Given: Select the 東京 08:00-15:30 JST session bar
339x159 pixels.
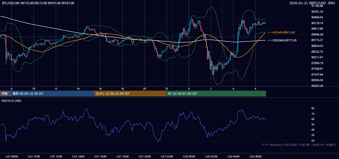Looking at the screenshot, I should pos(53,94).
